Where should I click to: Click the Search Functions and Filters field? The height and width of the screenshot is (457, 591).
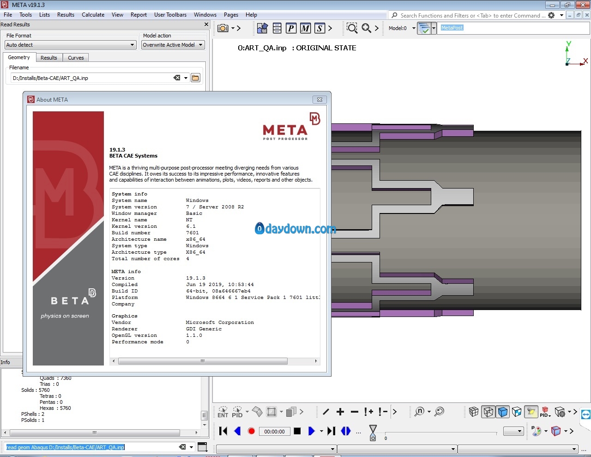coord(473,15)
